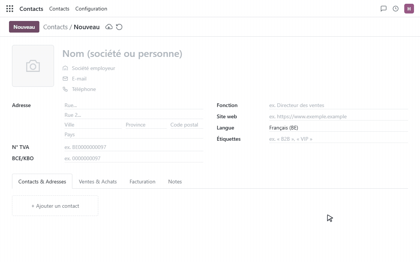Open the activities clock icon
The width and height of the screenshot is (420, 262).
[x=396, y=9]
